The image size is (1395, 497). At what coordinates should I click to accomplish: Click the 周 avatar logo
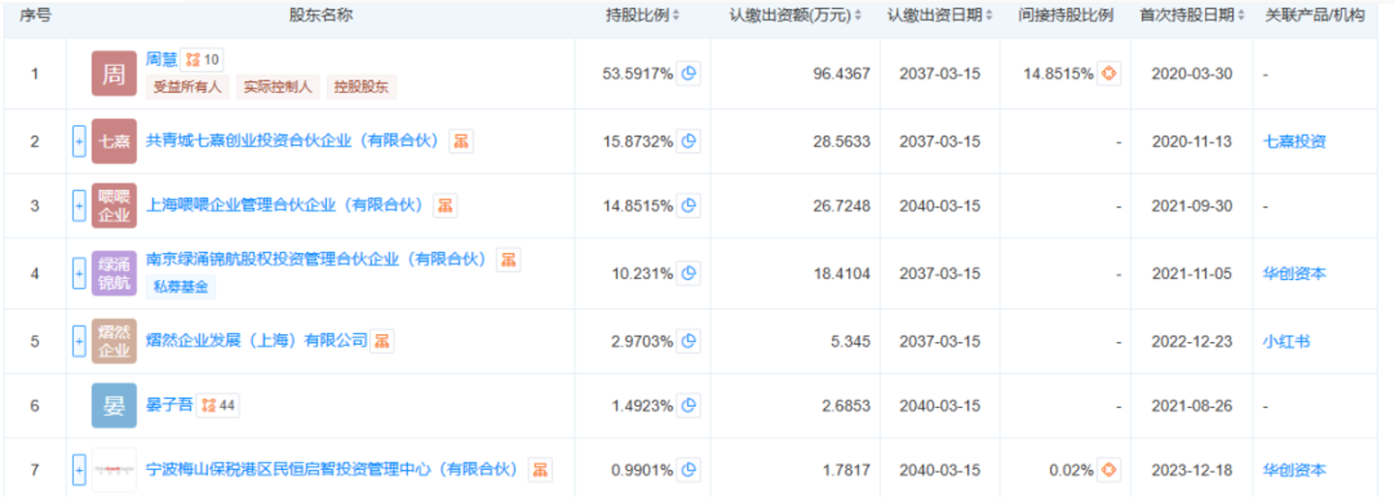[x=114, y=74]
